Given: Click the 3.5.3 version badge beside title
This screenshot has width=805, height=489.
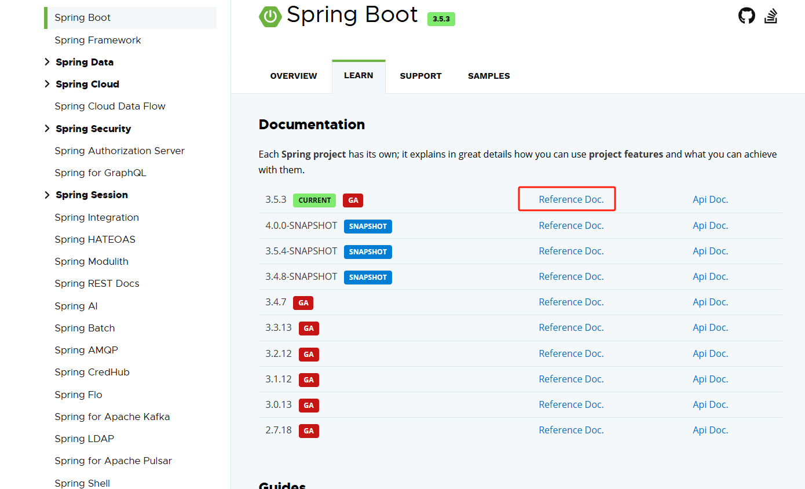Looking at the screenshot, I should (441, 19).
